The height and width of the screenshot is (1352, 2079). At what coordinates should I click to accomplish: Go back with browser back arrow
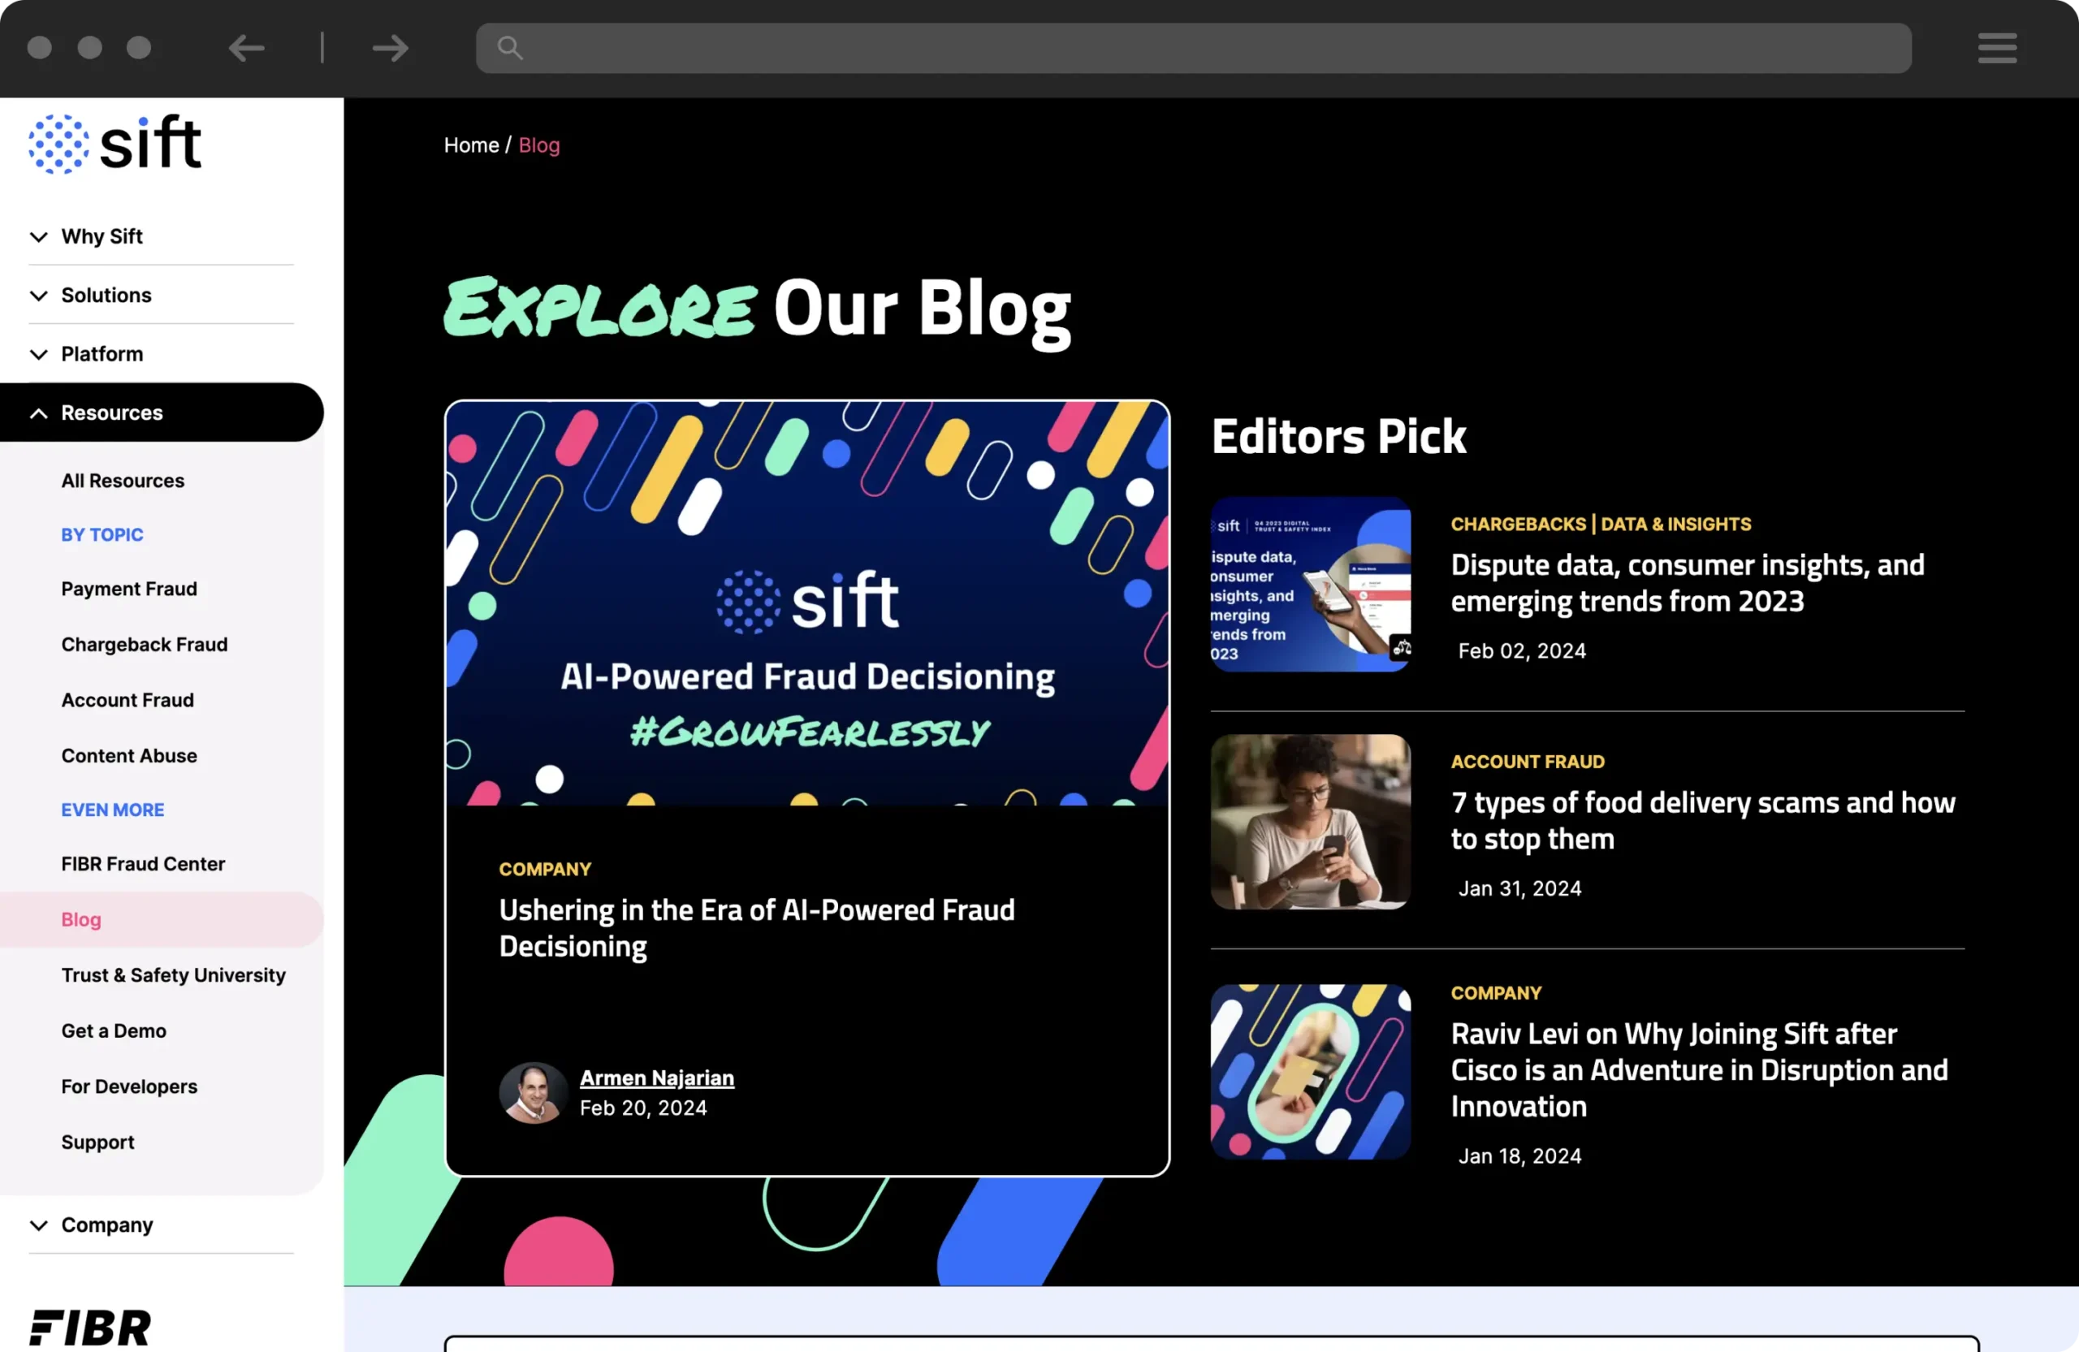pyautogui.click(x=246, y=48)
